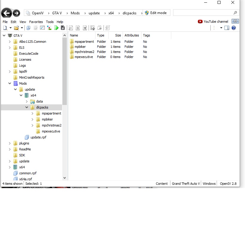Collapse the Mods tree node

click(10, 83)
